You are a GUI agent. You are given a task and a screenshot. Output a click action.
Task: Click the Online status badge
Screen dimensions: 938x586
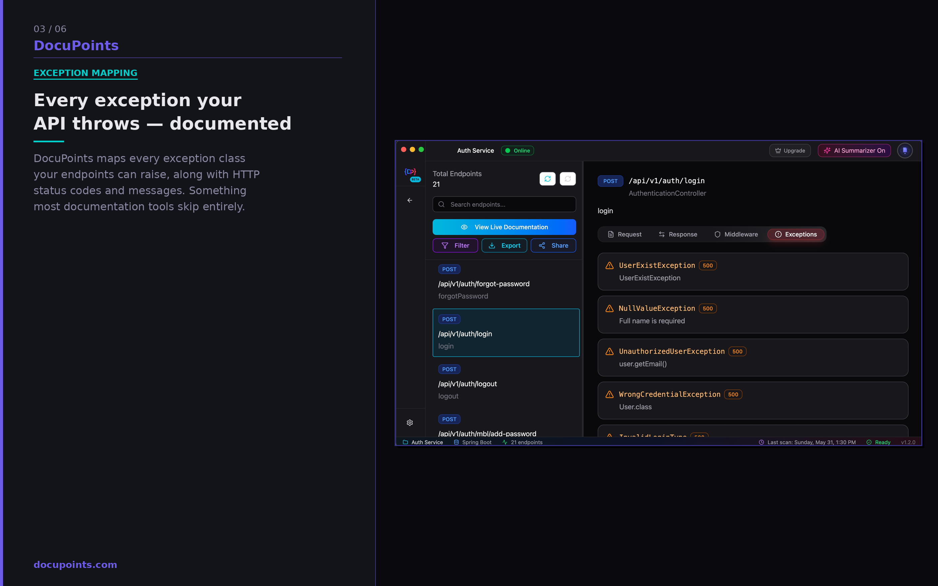518,150
